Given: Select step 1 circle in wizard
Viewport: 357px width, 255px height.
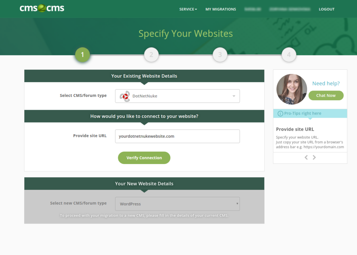Looking at the screenshot, I should 83,55.
